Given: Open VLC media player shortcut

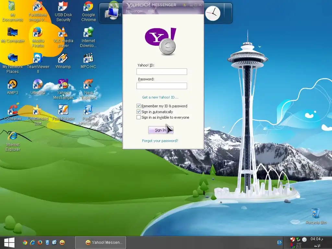Looking at the screenshot, I should pyautogui.click(x=63, y=37).
